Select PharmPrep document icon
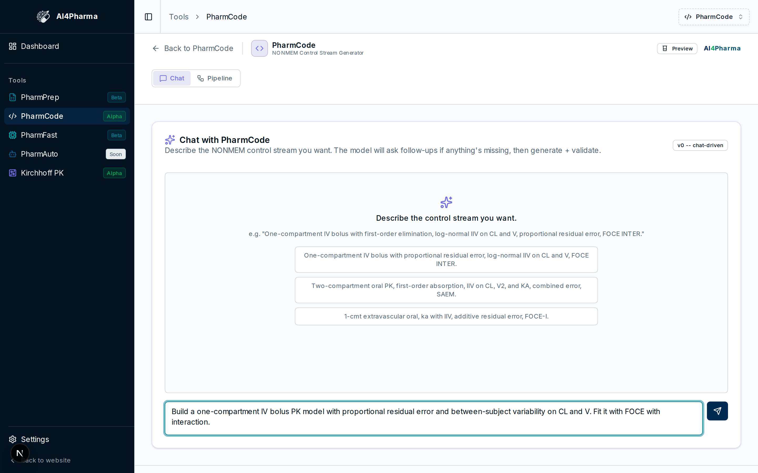The height and width of the screenshot is (473, 758). pyautogui.click(x=13, y=97)
